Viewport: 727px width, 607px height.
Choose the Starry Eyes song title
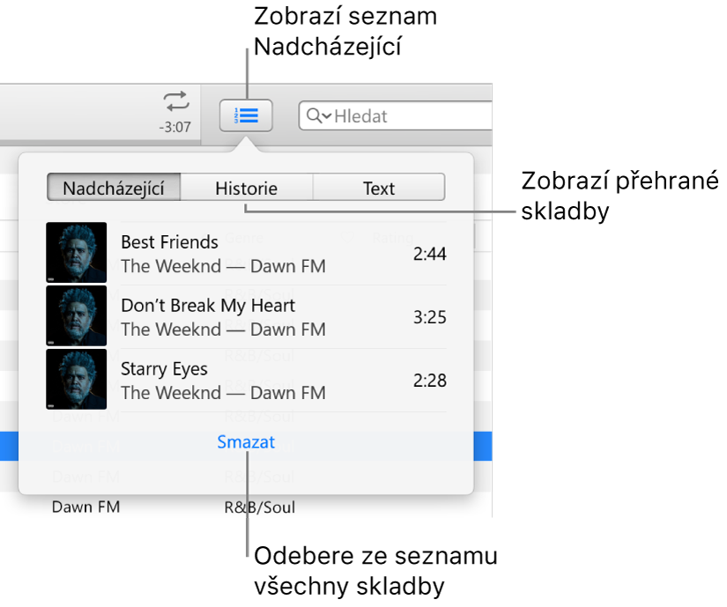pos(164,369)
